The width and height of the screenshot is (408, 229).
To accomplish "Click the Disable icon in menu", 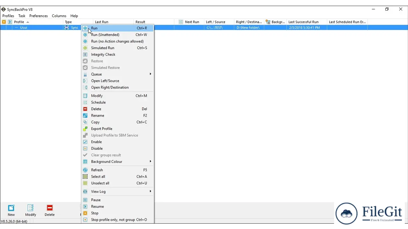I will coord(85,149).
